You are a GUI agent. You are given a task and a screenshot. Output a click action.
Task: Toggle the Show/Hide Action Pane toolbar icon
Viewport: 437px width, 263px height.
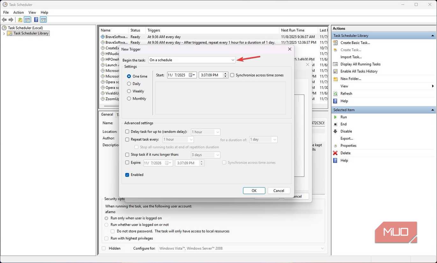coord(43,20)
